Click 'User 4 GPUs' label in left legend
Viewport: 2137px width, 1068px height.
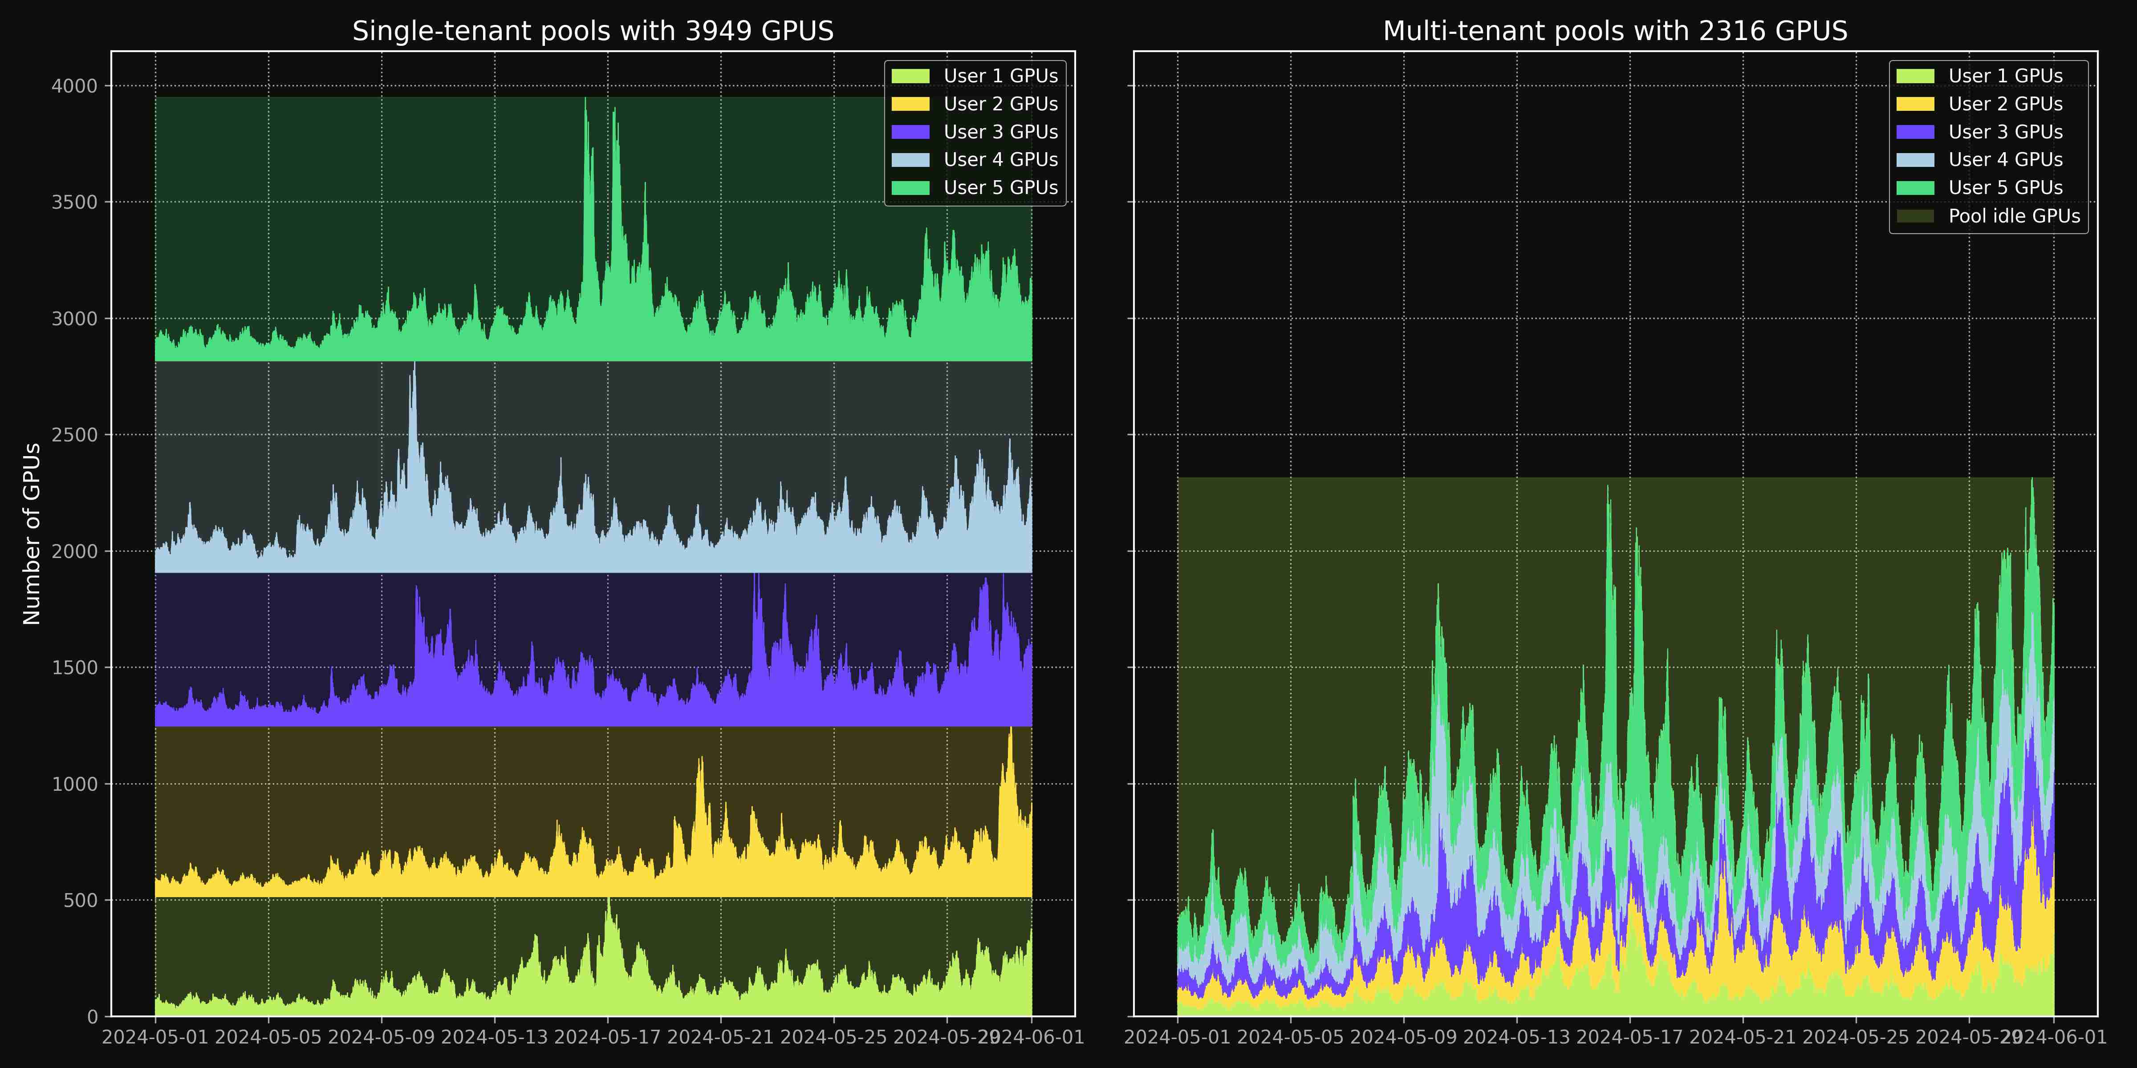pyautogui.click(x=1000, y=159)
